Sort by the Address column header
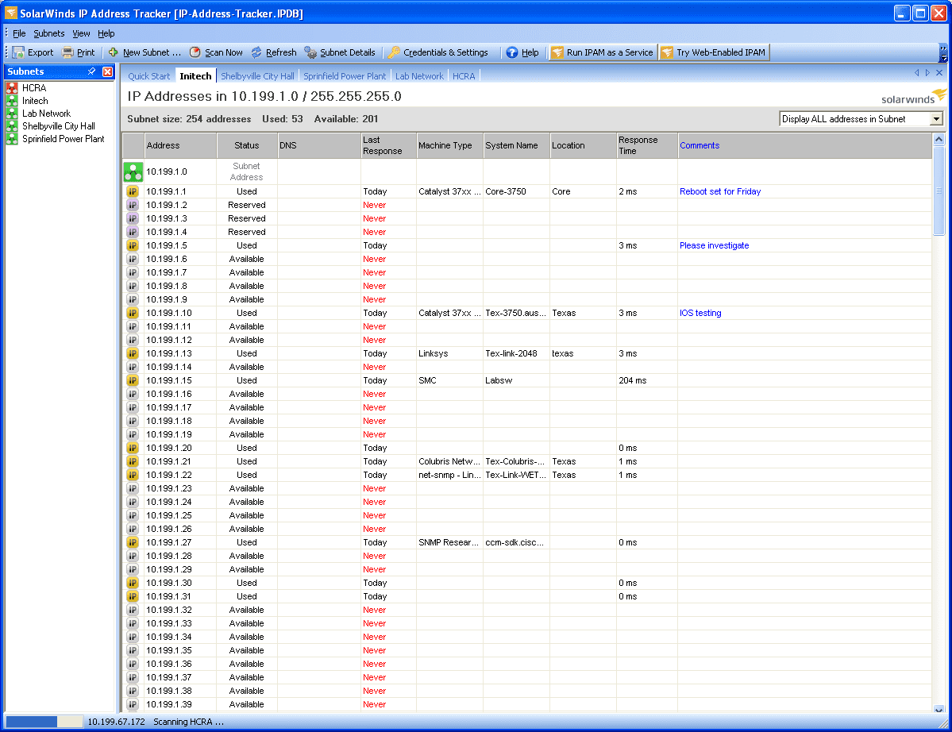Screen dimensions: 952x732 click(180, 145)
